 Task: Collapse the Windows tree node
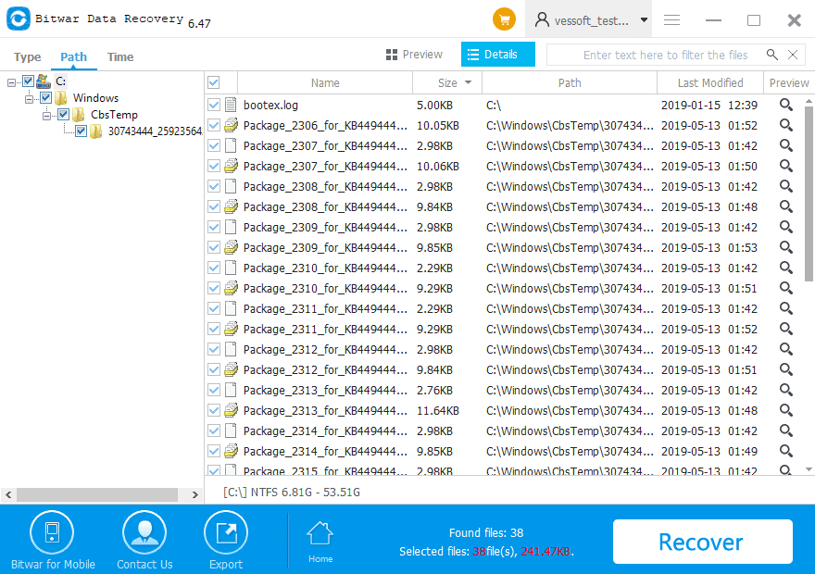(29, 99)
